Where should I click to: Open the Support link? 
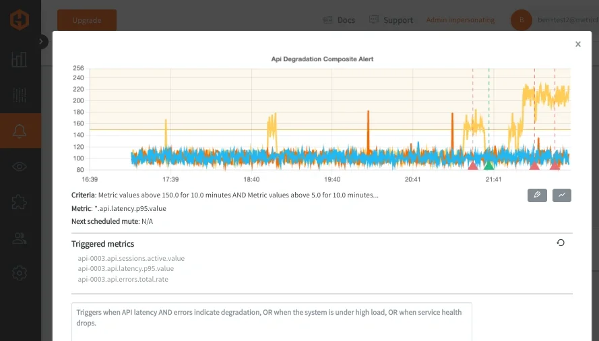pos(391,20)
